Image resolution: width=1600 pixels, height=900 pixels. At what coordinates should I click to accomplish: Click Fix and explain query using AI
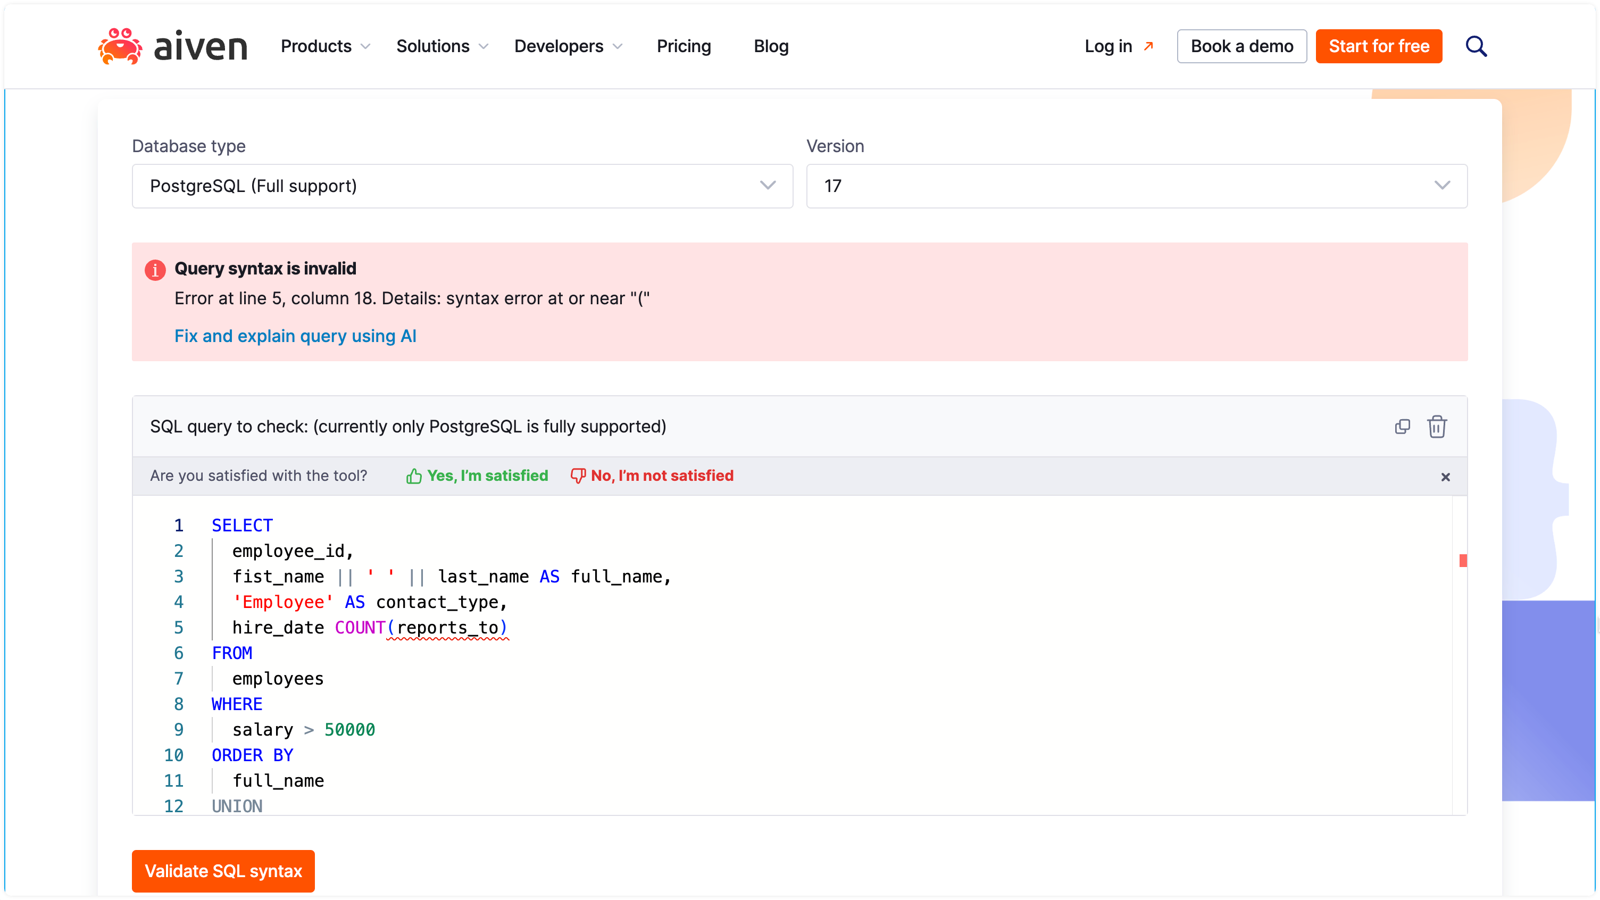tap(295, 336)
